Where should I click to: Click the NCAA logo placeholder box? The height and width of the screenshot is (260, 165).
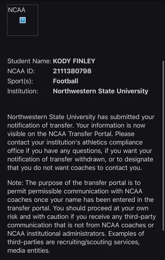(22, 20)
